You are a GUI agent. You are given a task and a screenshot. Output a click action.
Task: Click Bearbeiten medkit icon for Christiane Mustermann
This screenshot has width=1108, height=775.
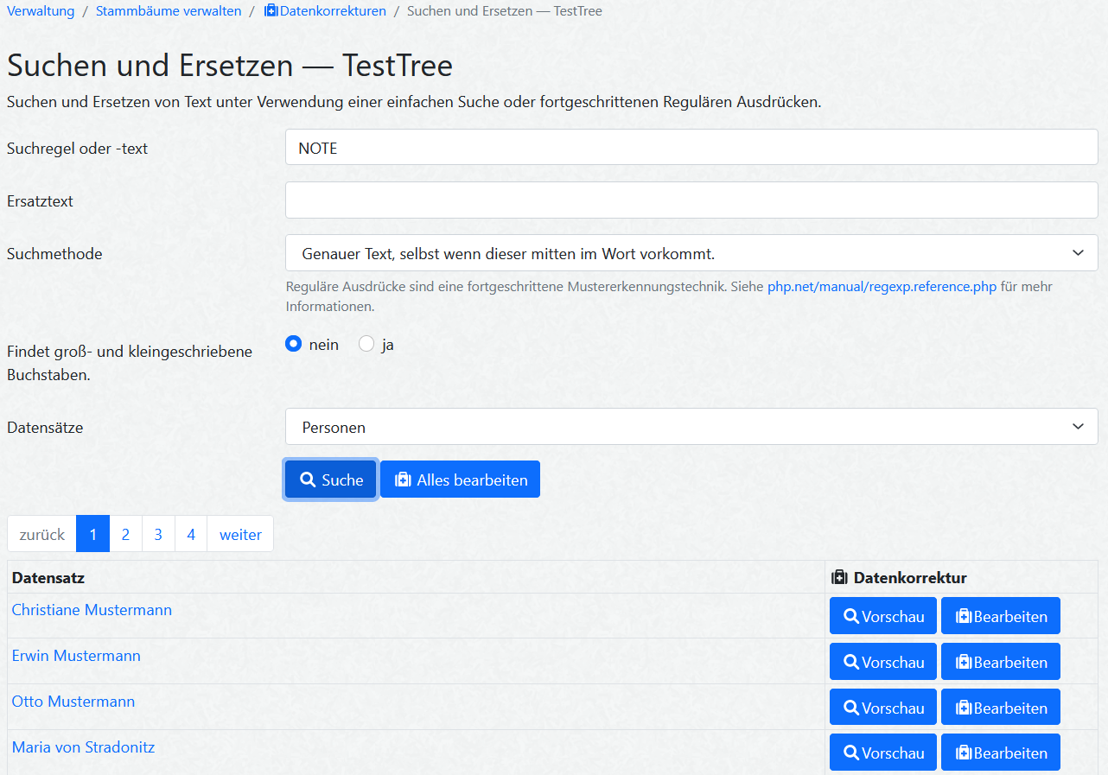click(964, 617)
